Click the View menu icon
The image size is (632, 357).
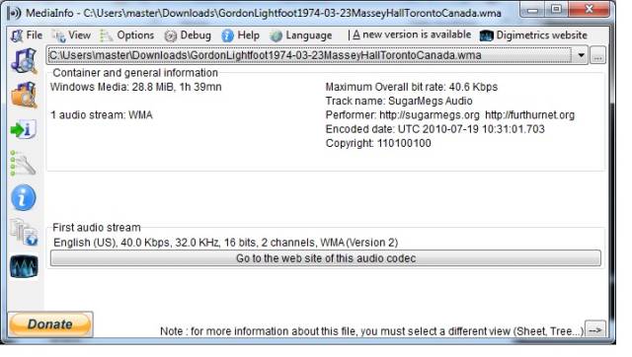(59, 36)
